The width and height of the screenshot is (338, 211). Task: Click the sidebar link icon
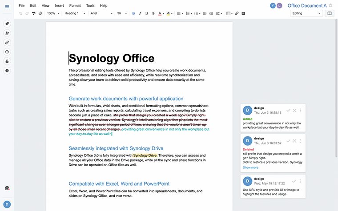click(7, 42)
